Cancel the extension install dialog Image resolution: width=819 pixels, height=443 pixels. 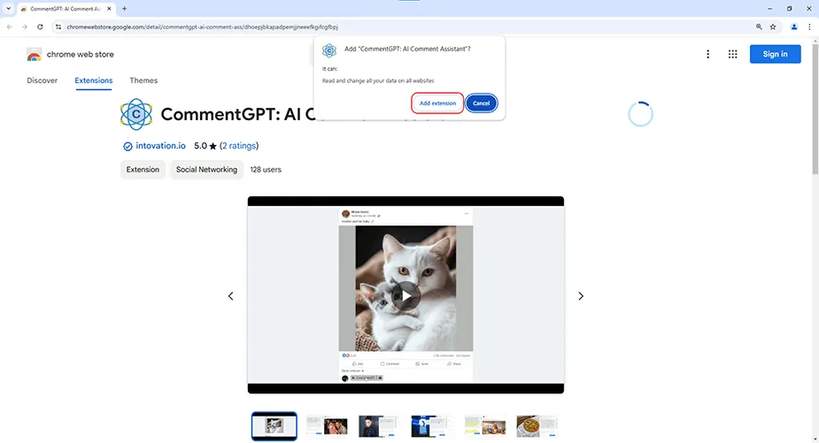(x=481, y=103)
